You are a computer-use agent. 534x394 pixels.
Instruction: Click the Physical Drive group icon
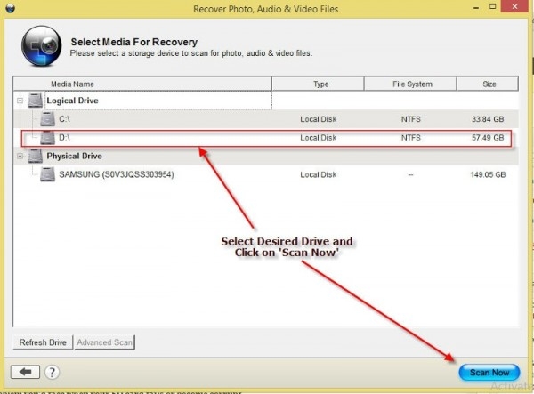35,156
